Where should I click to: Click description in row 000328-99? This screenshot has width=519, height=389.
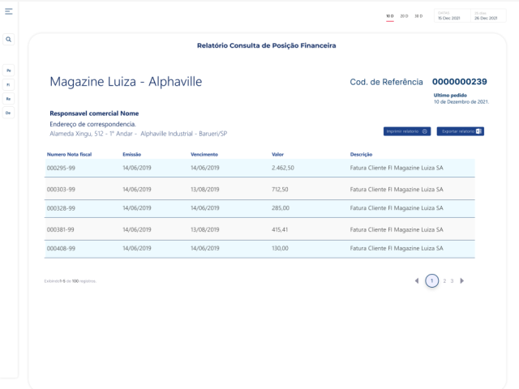(x=397, y=208)
